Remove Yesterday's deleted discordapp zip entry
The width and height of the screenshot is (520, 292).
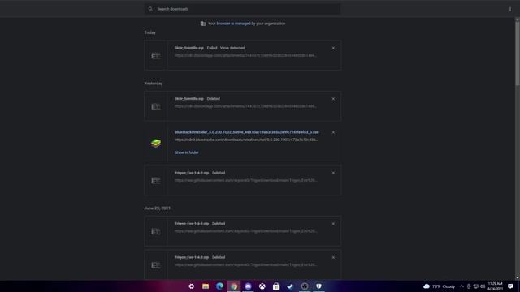pos(333,99)
